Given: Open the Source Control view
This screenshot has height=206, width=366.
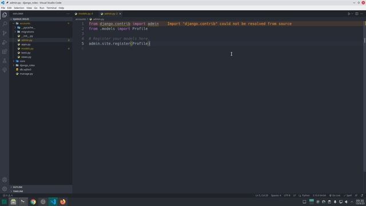Looking at the screenshot, I should click(x=5, y=33).
